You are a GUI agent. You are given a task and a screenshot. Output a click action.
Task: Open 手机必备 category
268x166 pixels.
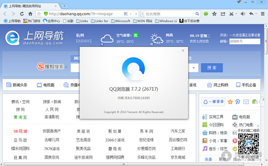tap(246, 85)
